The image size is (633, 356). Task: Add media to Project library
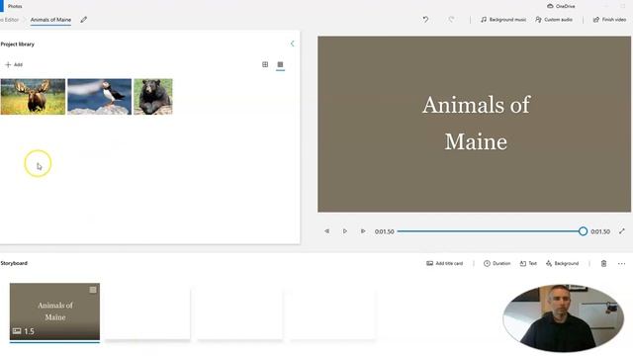(14, 64)
